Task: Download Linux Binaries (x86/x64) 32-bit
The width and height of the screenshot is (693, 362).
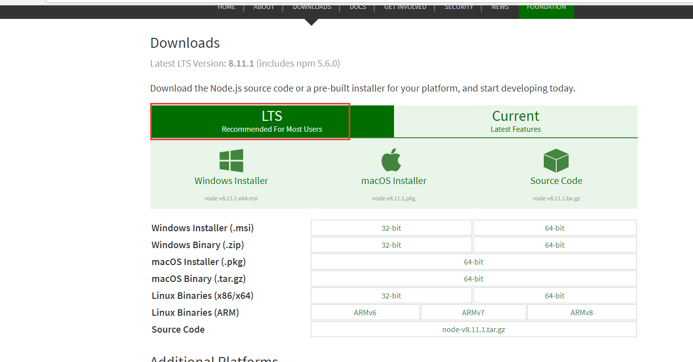Action: click(x=392, y=295)
